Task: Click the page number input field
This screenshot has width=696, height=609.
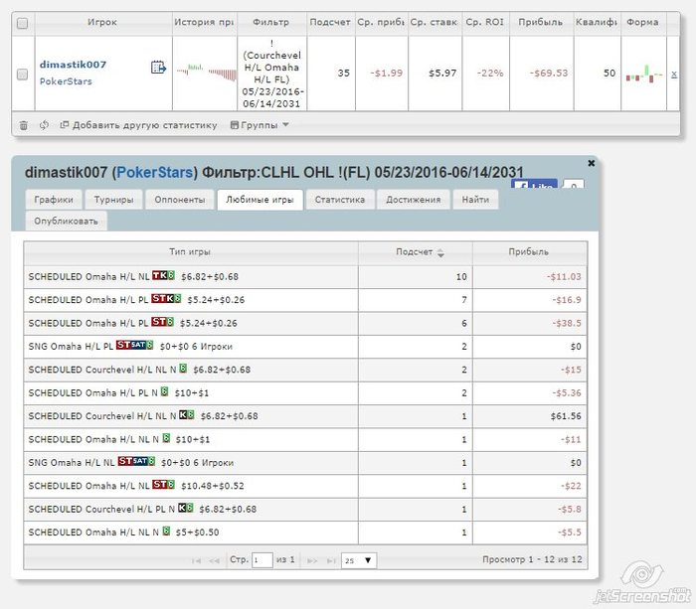Action: (x=261, y=560)
